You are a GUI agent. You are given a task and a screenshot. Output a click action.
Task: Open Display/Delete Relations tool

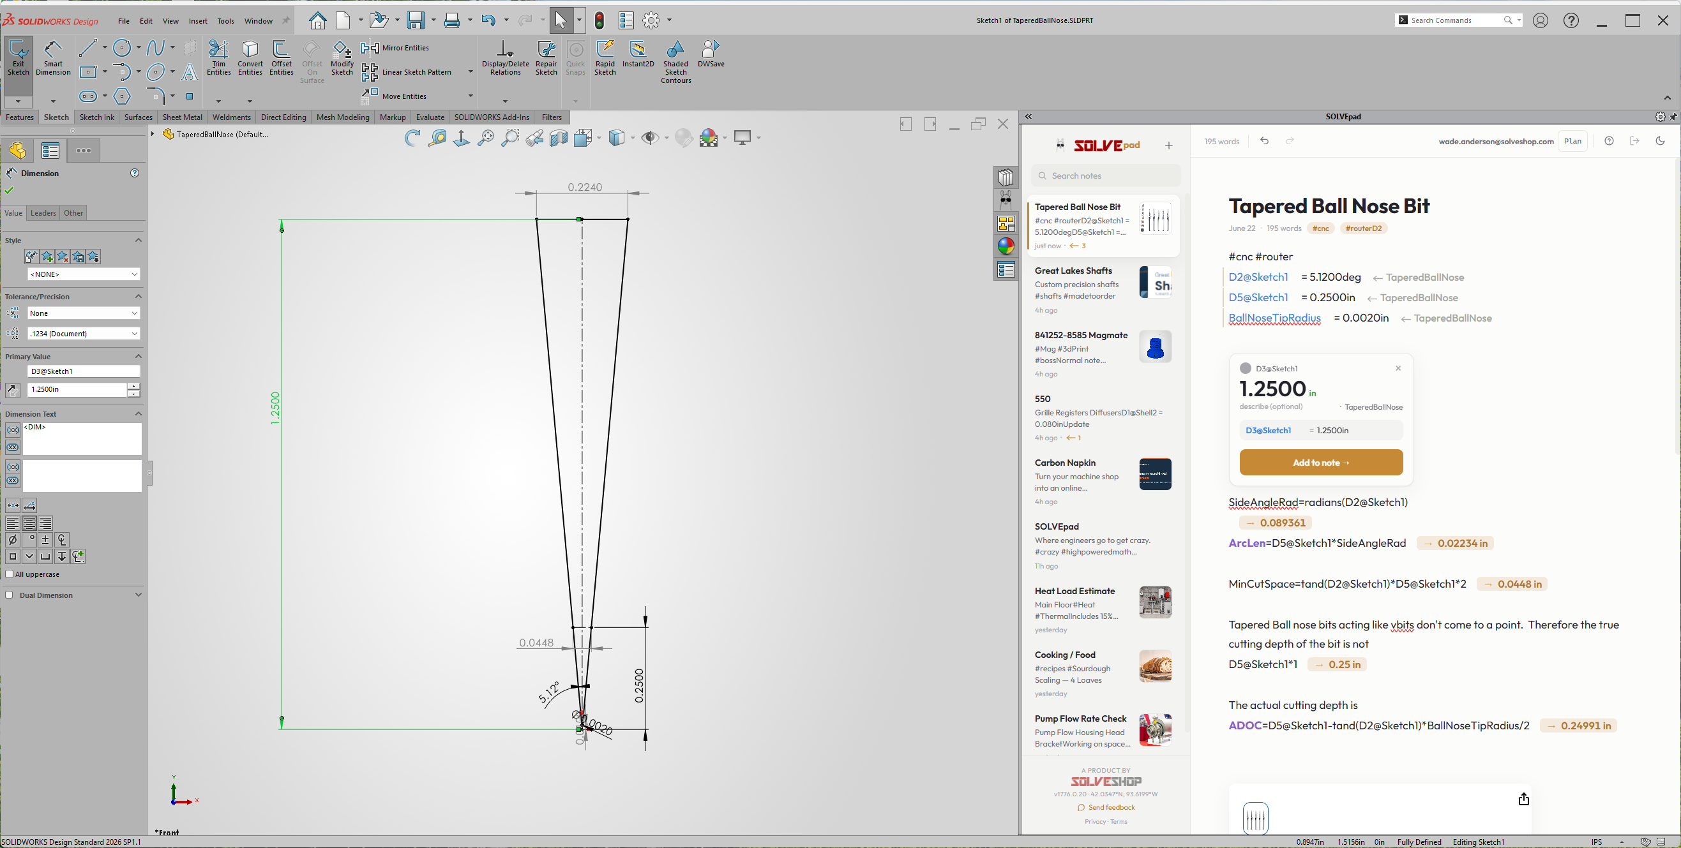tap(505, 59)
